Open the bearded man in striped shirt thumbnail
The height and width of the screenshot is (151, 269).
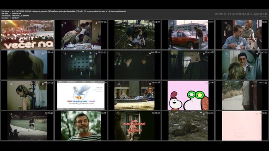coord(81,126)
